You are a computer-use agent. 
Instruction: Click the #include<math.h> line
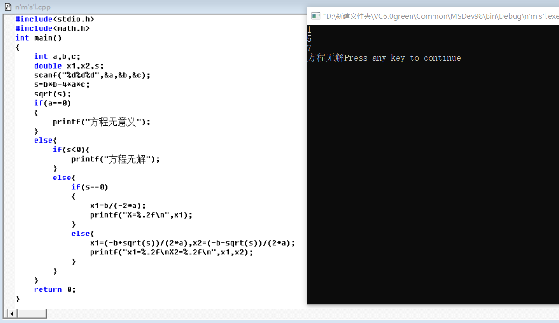[52, 28]
